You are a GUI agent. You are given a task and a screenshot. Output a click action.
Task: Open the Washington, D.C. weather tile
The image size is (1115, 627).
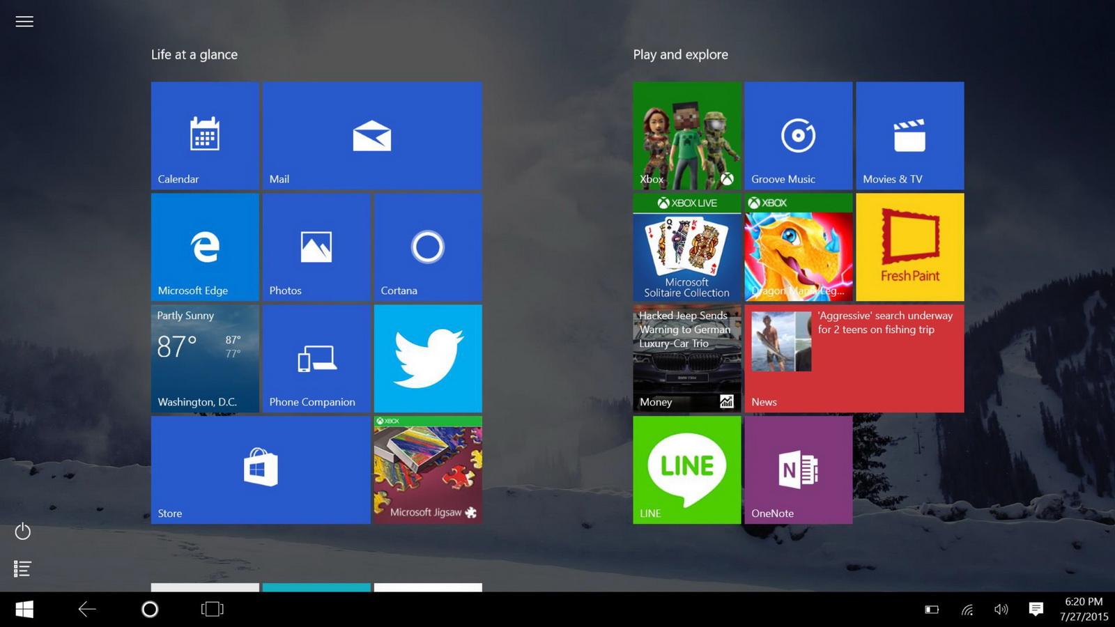coord(205,359)
